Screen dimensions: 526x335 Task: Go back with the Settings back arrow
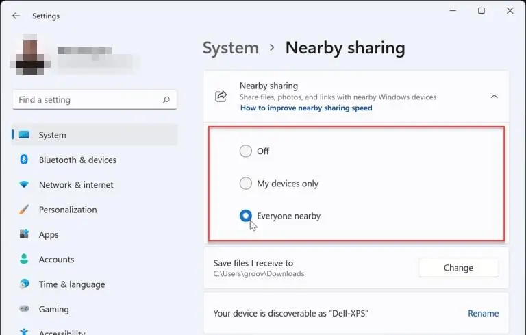coord(16,16)
